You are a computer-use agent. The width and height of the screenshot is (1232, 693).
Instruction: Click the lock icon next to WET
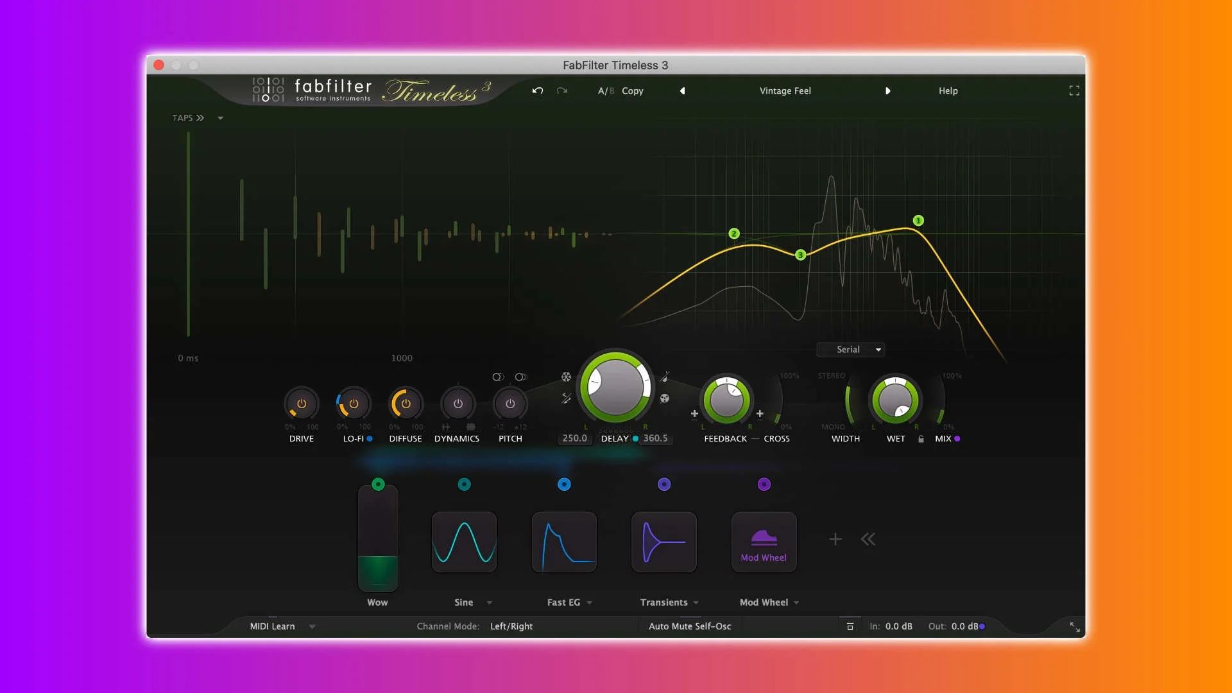pos(921,439)
